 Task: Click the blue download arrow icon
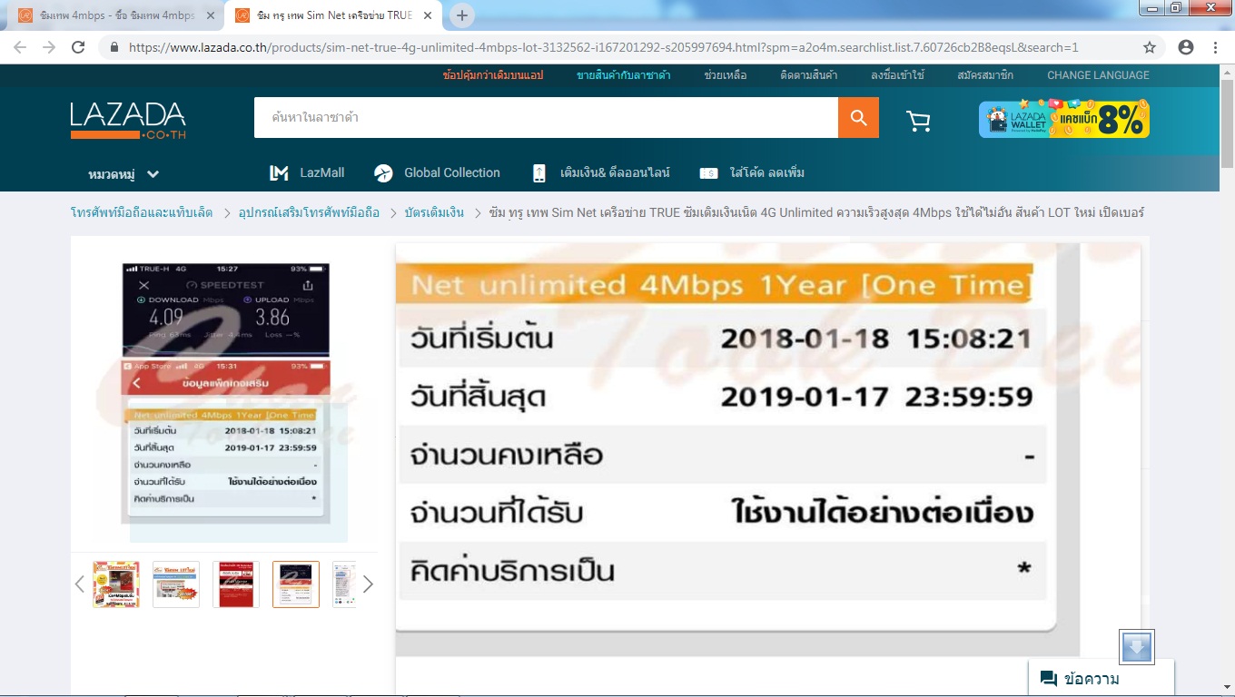1137,647
